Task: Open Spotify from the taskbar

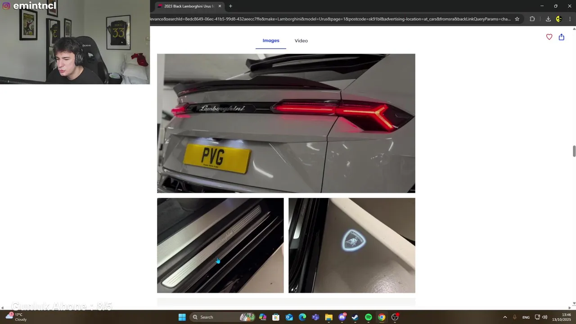Action: (x=369, y=317)
